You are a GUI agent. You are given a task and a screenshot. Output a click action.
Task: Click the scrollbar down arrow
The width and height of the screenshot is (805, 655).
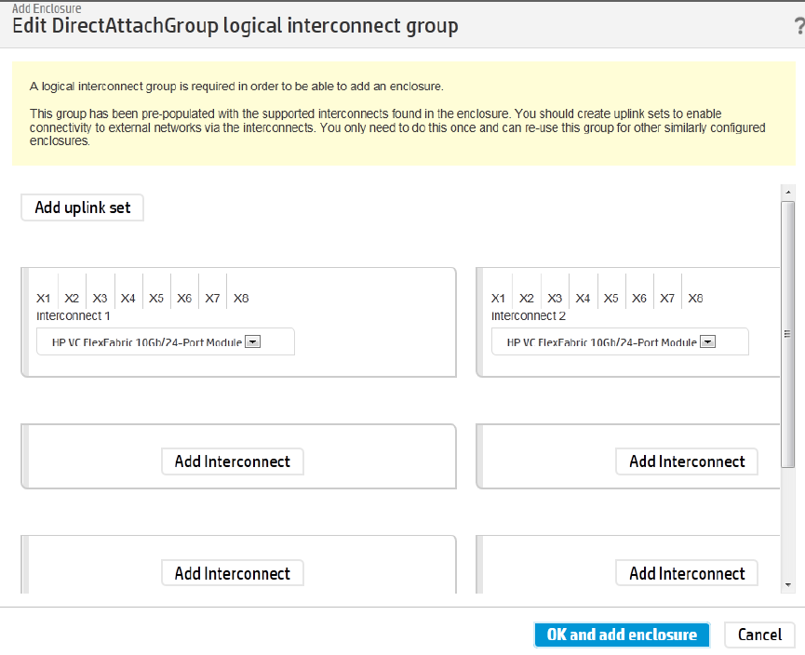click(x=787, y=584)
